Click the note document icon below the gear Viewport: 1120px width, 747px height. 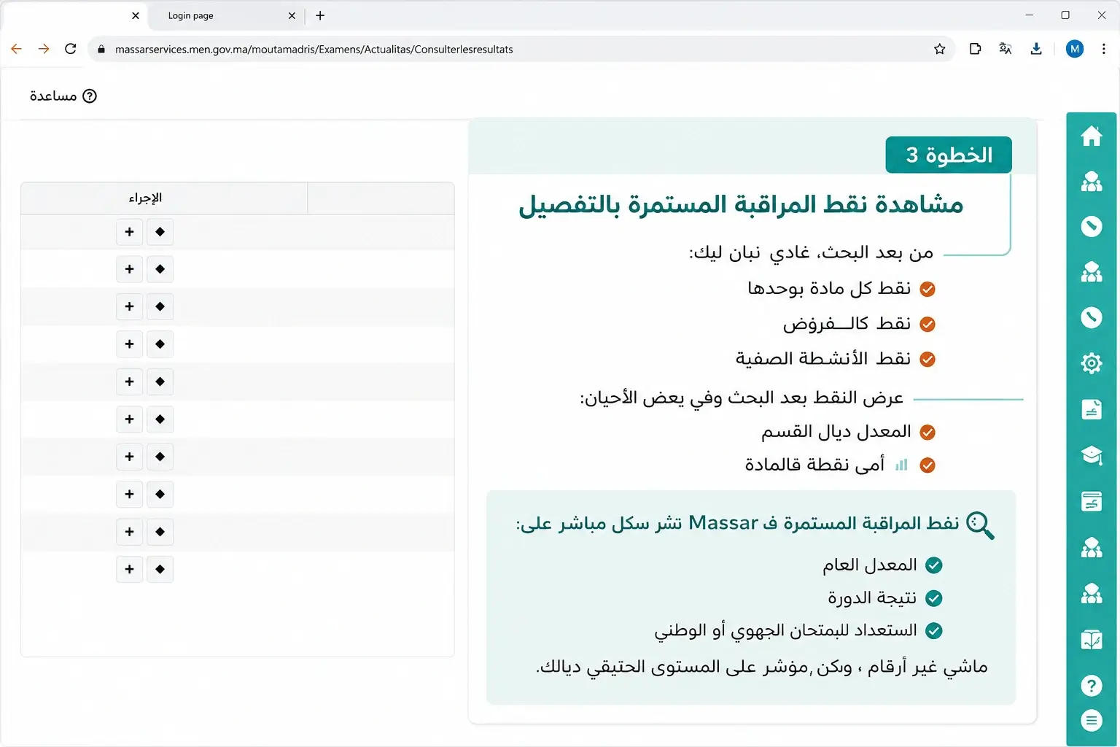tap(1091, 409)
